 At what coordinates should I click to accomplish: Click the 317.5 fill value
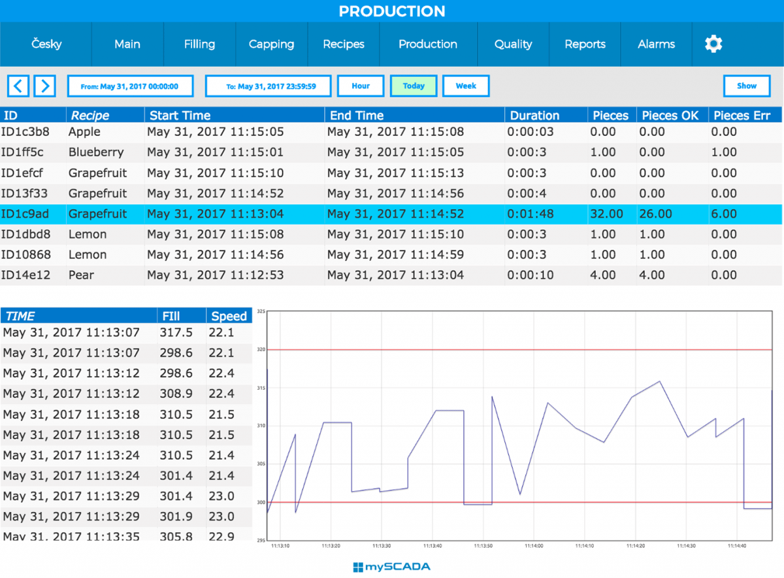(176, 333)
